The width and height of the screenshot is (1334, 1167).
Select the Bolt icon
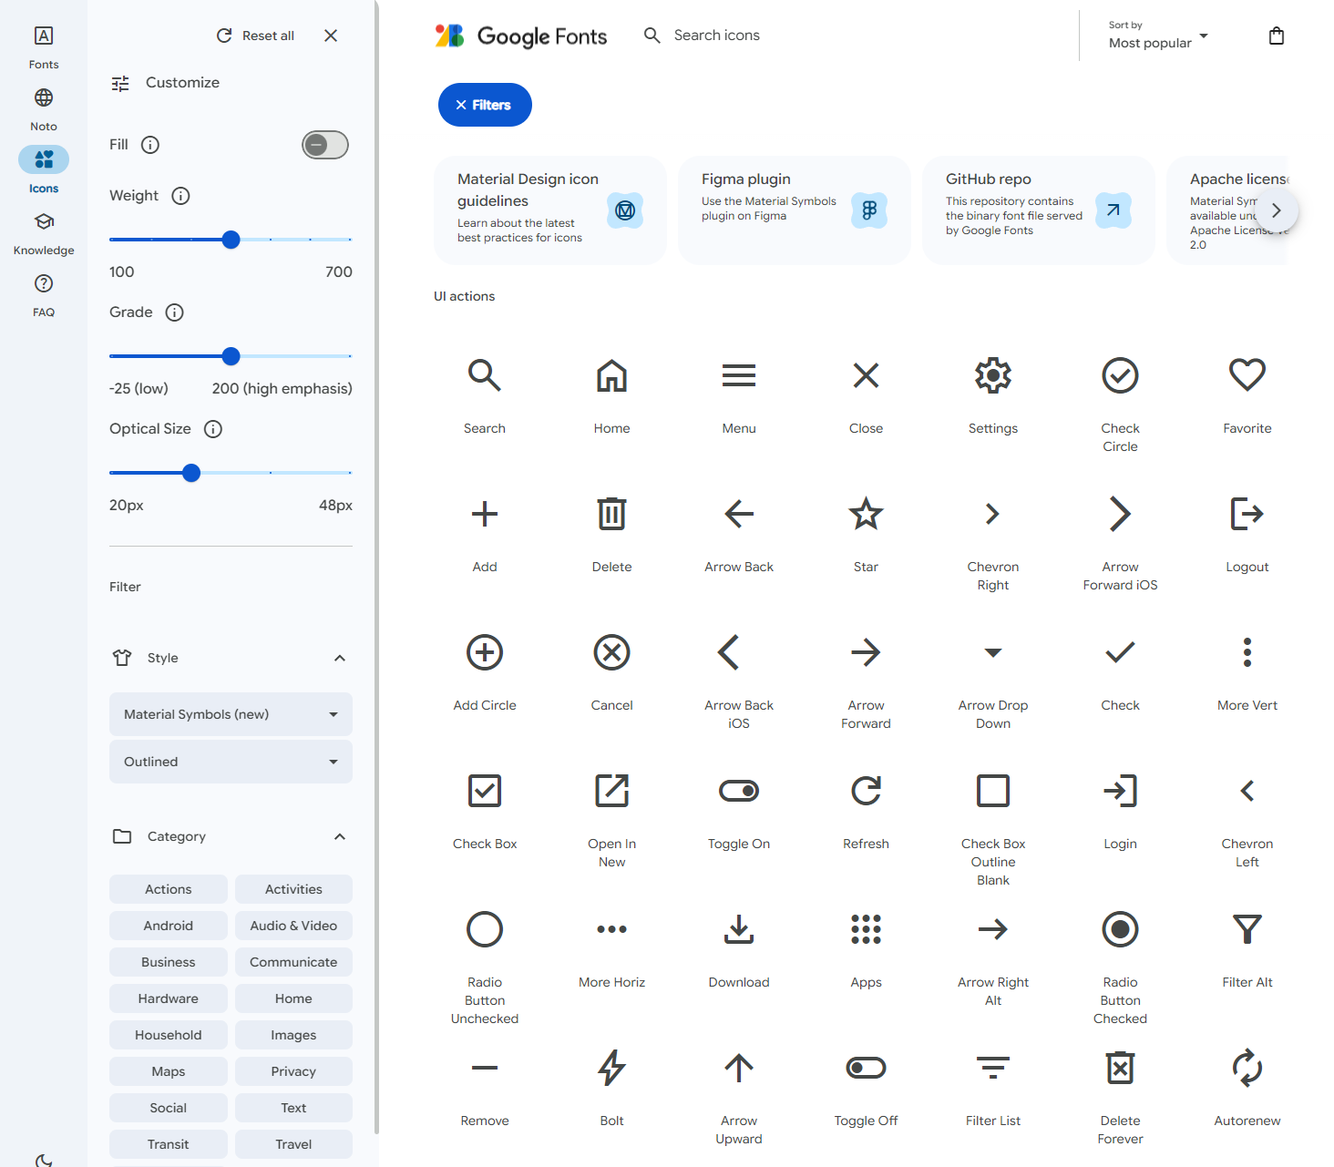tap(611, 1068)
